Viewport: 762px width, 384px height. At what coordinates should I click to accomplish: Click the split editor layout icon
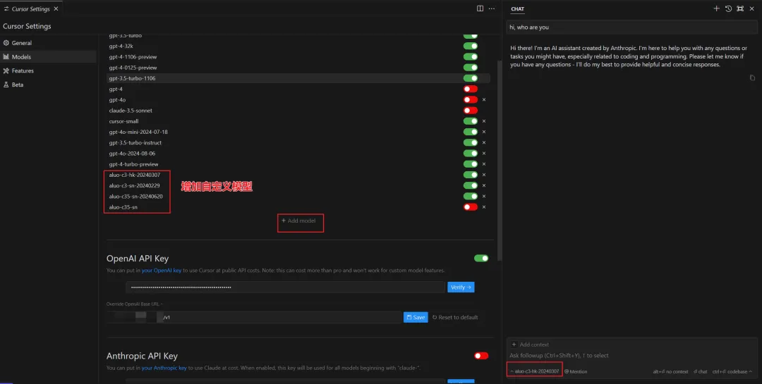(480, 8)
